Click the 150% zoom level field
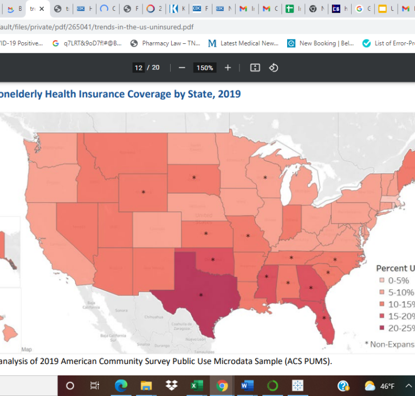 pos(205,68)
